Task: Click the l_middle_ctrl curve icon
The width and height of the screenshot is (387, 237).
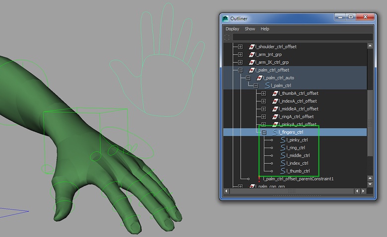Action: pyautogui.click(x=283, y=155)
